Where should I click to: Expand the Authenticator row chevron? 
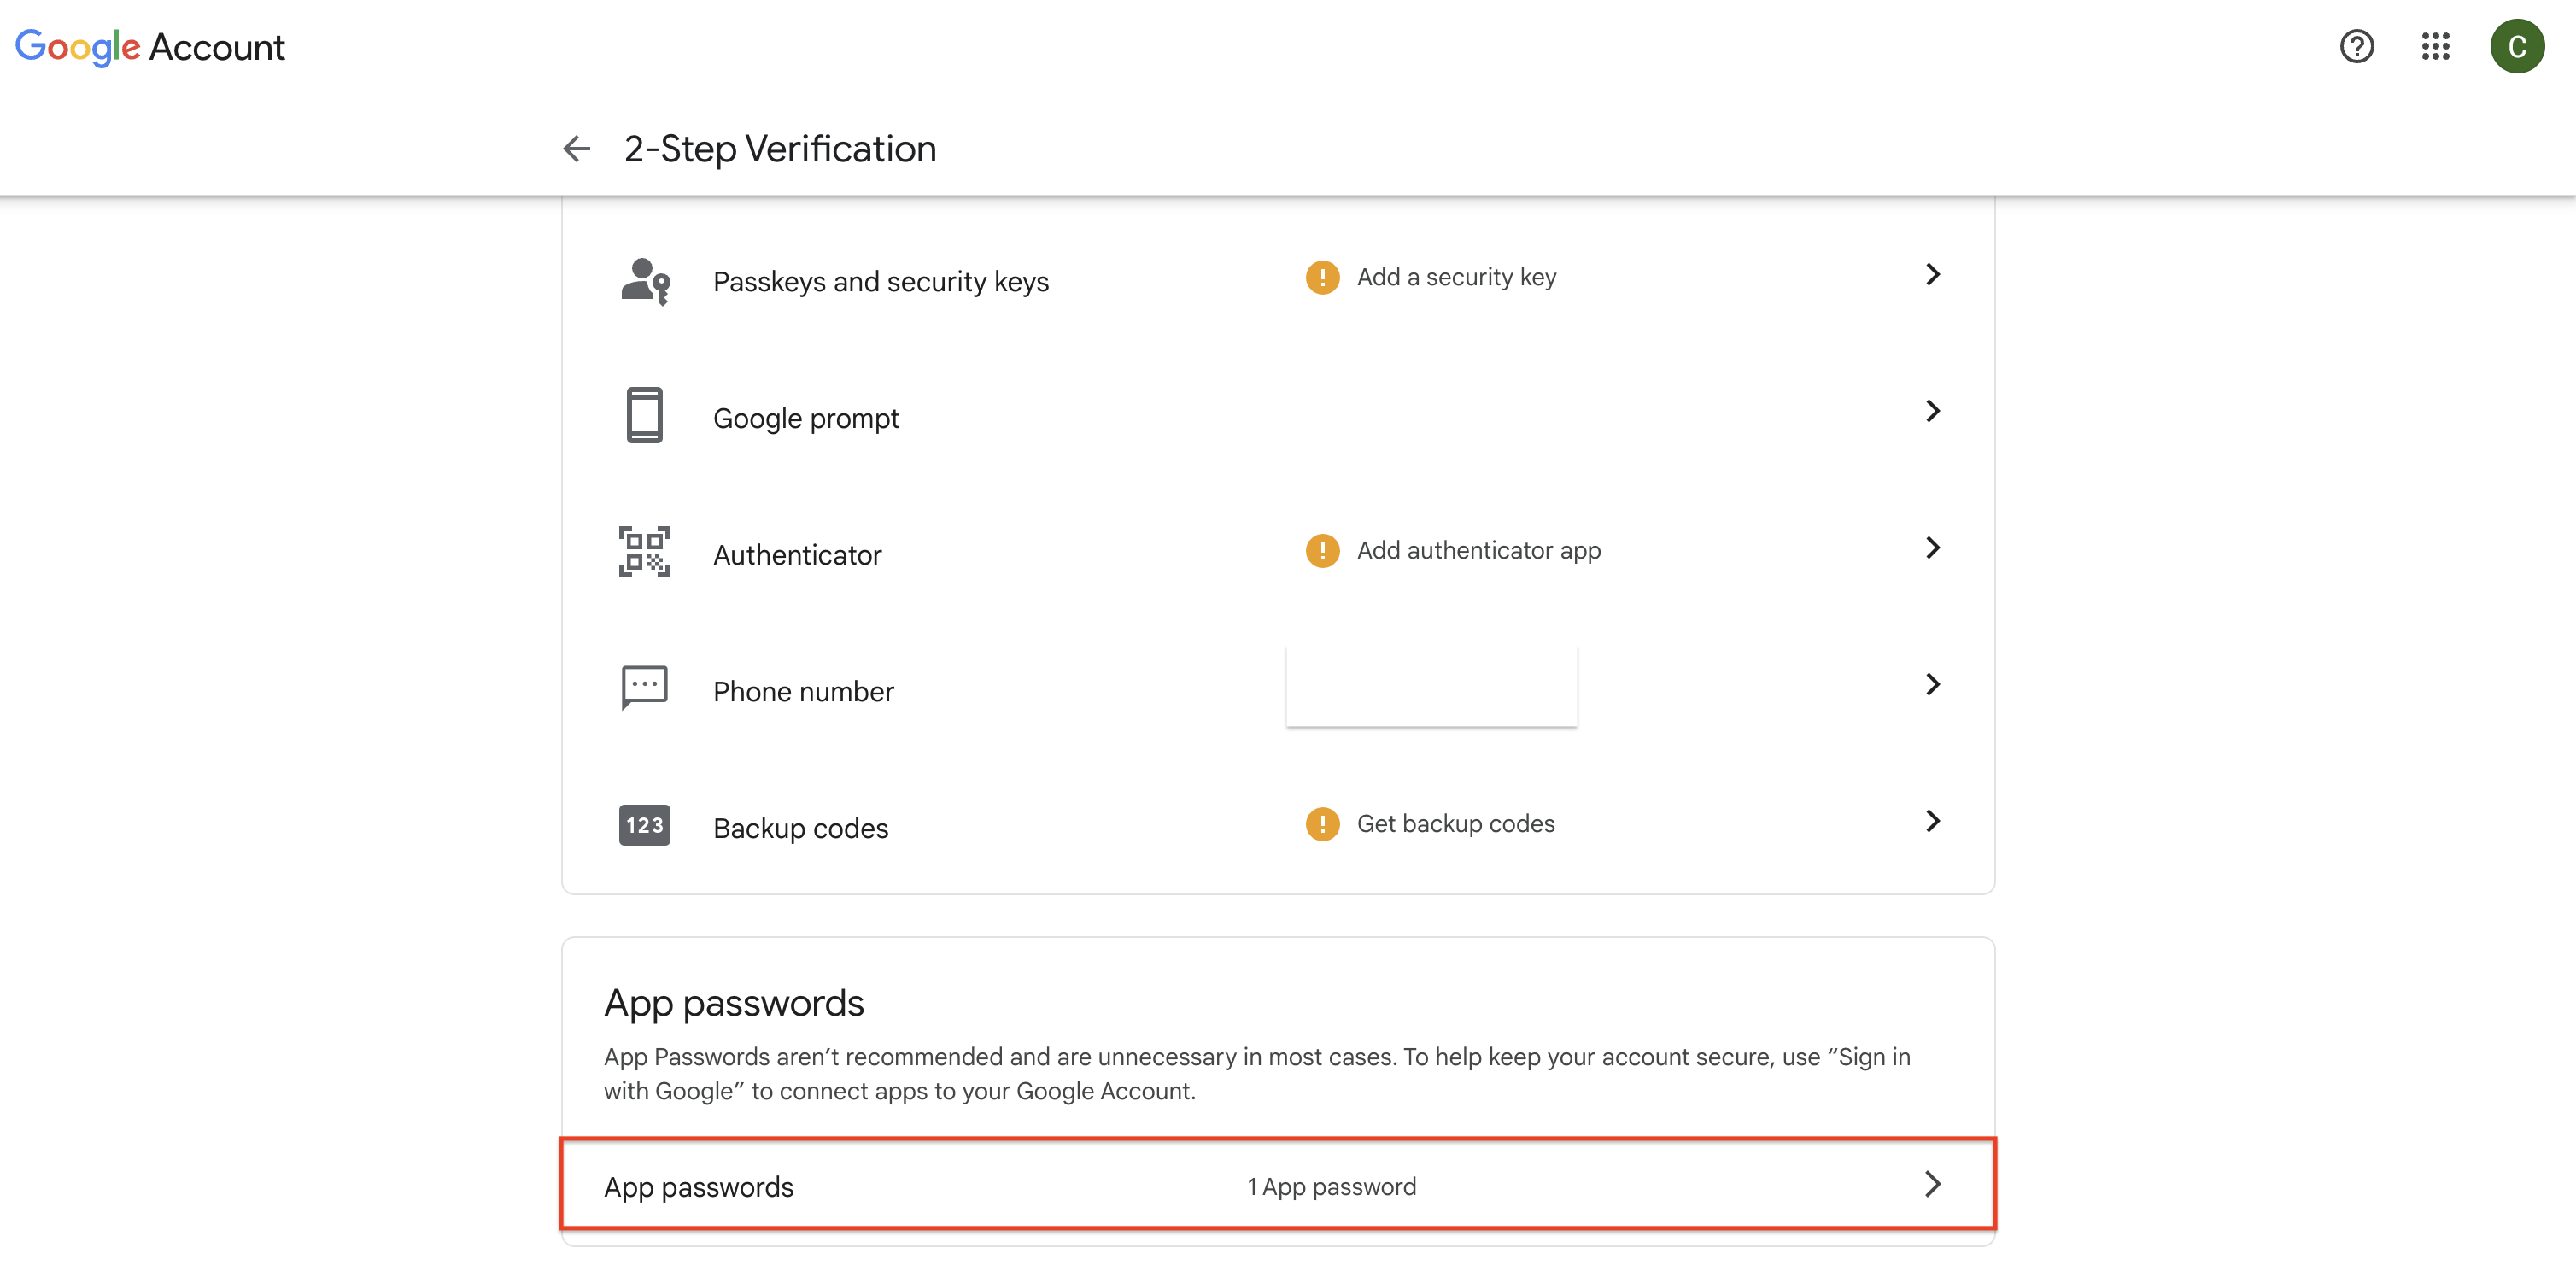pos(1933,548)
